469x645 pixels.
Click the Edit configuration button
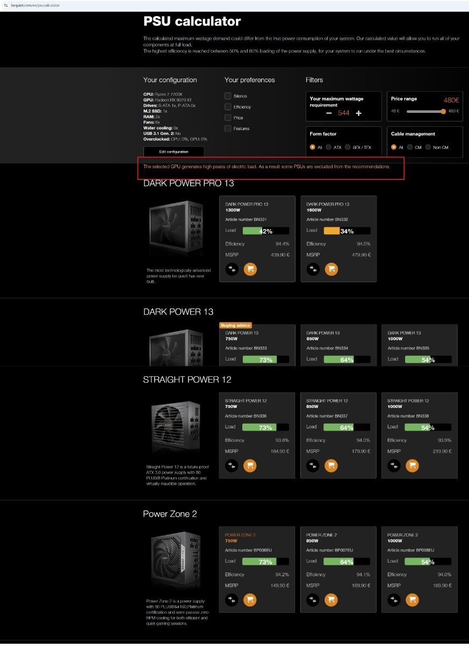coord(174,152)
